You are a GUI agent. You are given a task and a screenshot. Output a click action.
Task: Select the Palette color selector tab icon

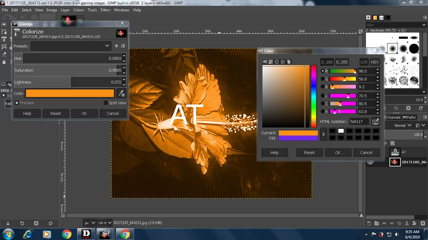coord(289,62)
